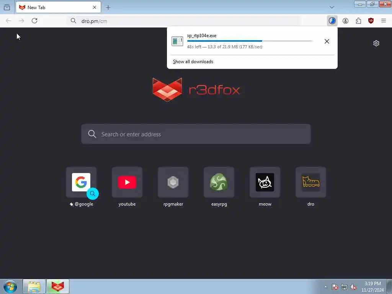Screen dimensions: 392x294
Task: Close the New Tab tab
Action: [x=95, y=8]
